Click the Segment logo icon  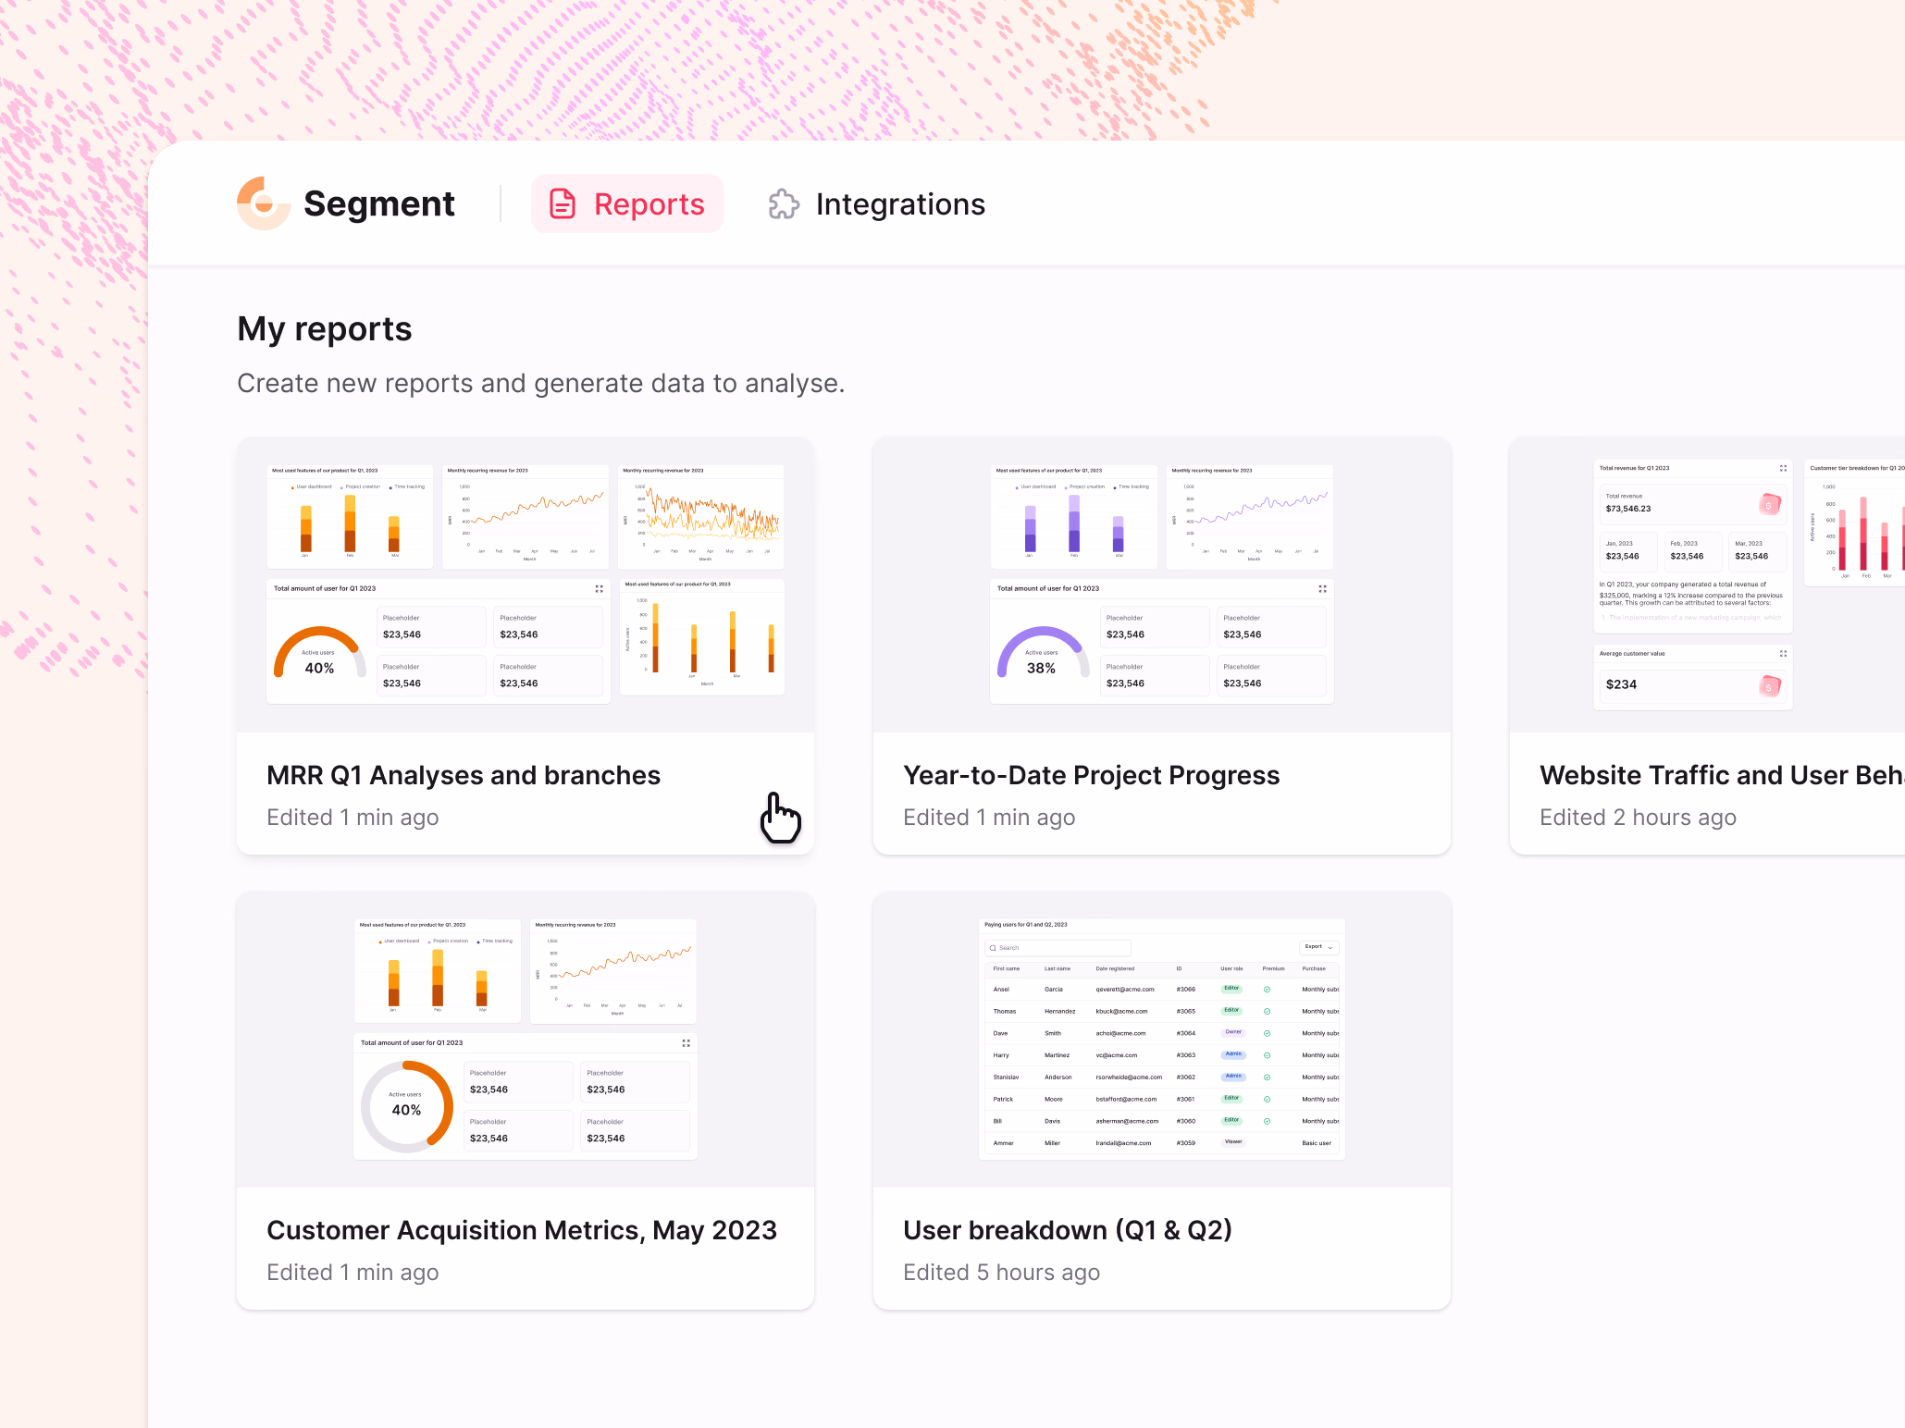point(264,203)
